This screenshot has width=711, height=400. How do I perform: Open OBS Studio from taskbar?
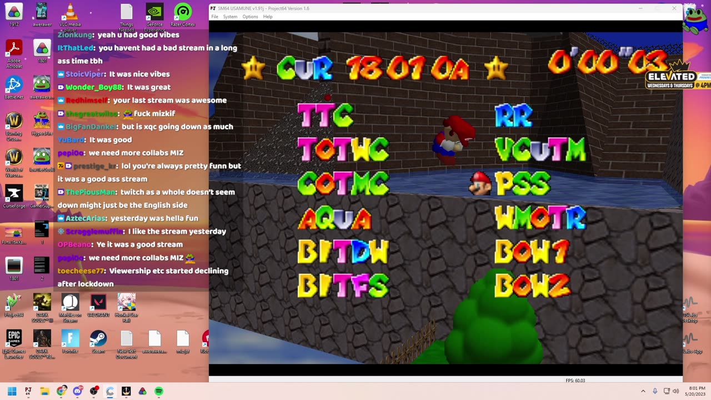94,391
